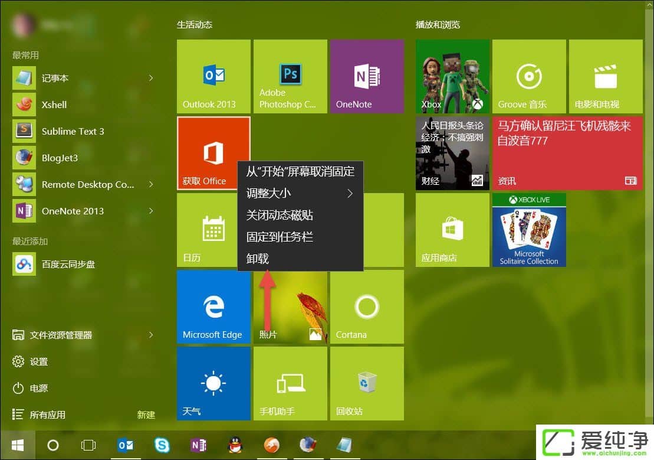This screenshot has height=460, width=654.
Task: Launch the Adobe Photoshop tile
Action: pyautogui.click(x=290, y=76)
